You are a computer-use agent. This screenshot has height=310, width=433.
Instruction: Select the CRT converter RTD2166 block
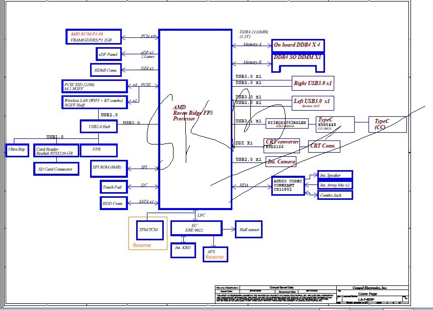[282, 146]
